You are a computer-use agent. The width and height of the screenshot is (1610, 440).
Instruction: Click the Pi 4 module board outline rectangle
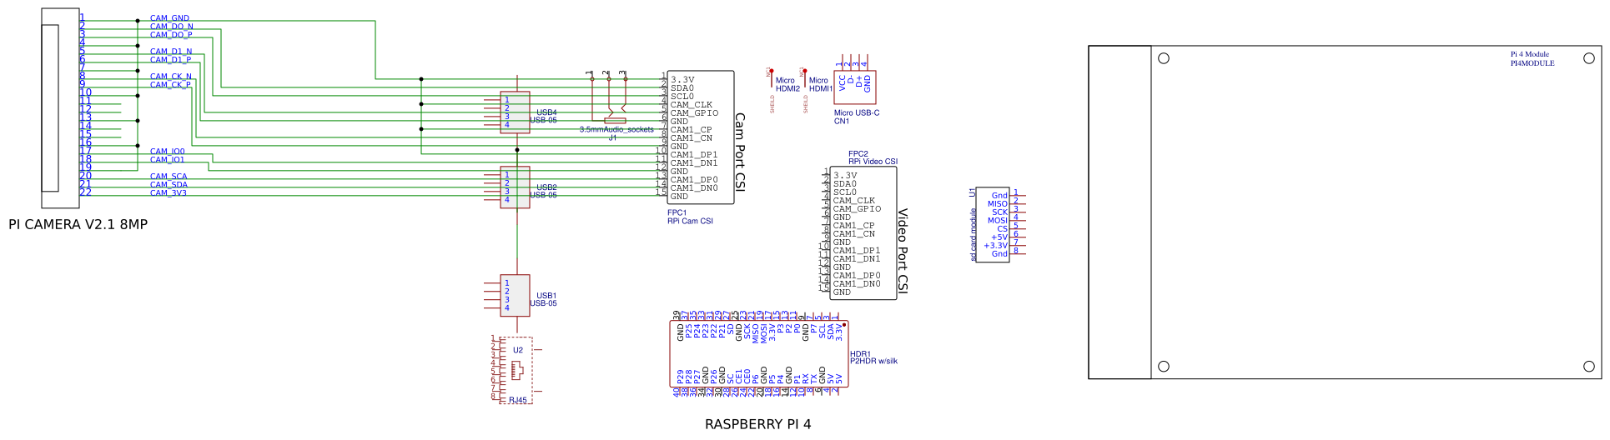[x=1345, y=212]
